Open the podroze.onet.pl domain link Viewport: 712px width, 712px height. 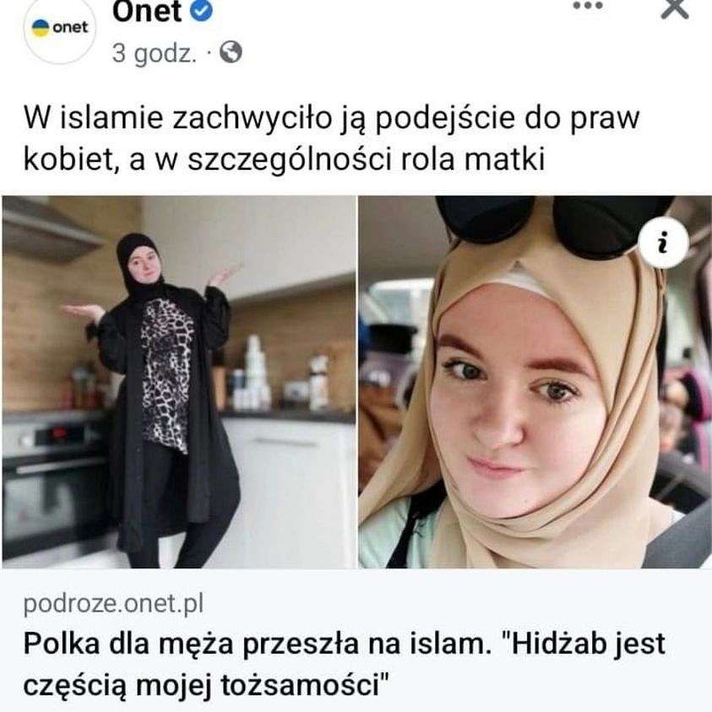113,605
